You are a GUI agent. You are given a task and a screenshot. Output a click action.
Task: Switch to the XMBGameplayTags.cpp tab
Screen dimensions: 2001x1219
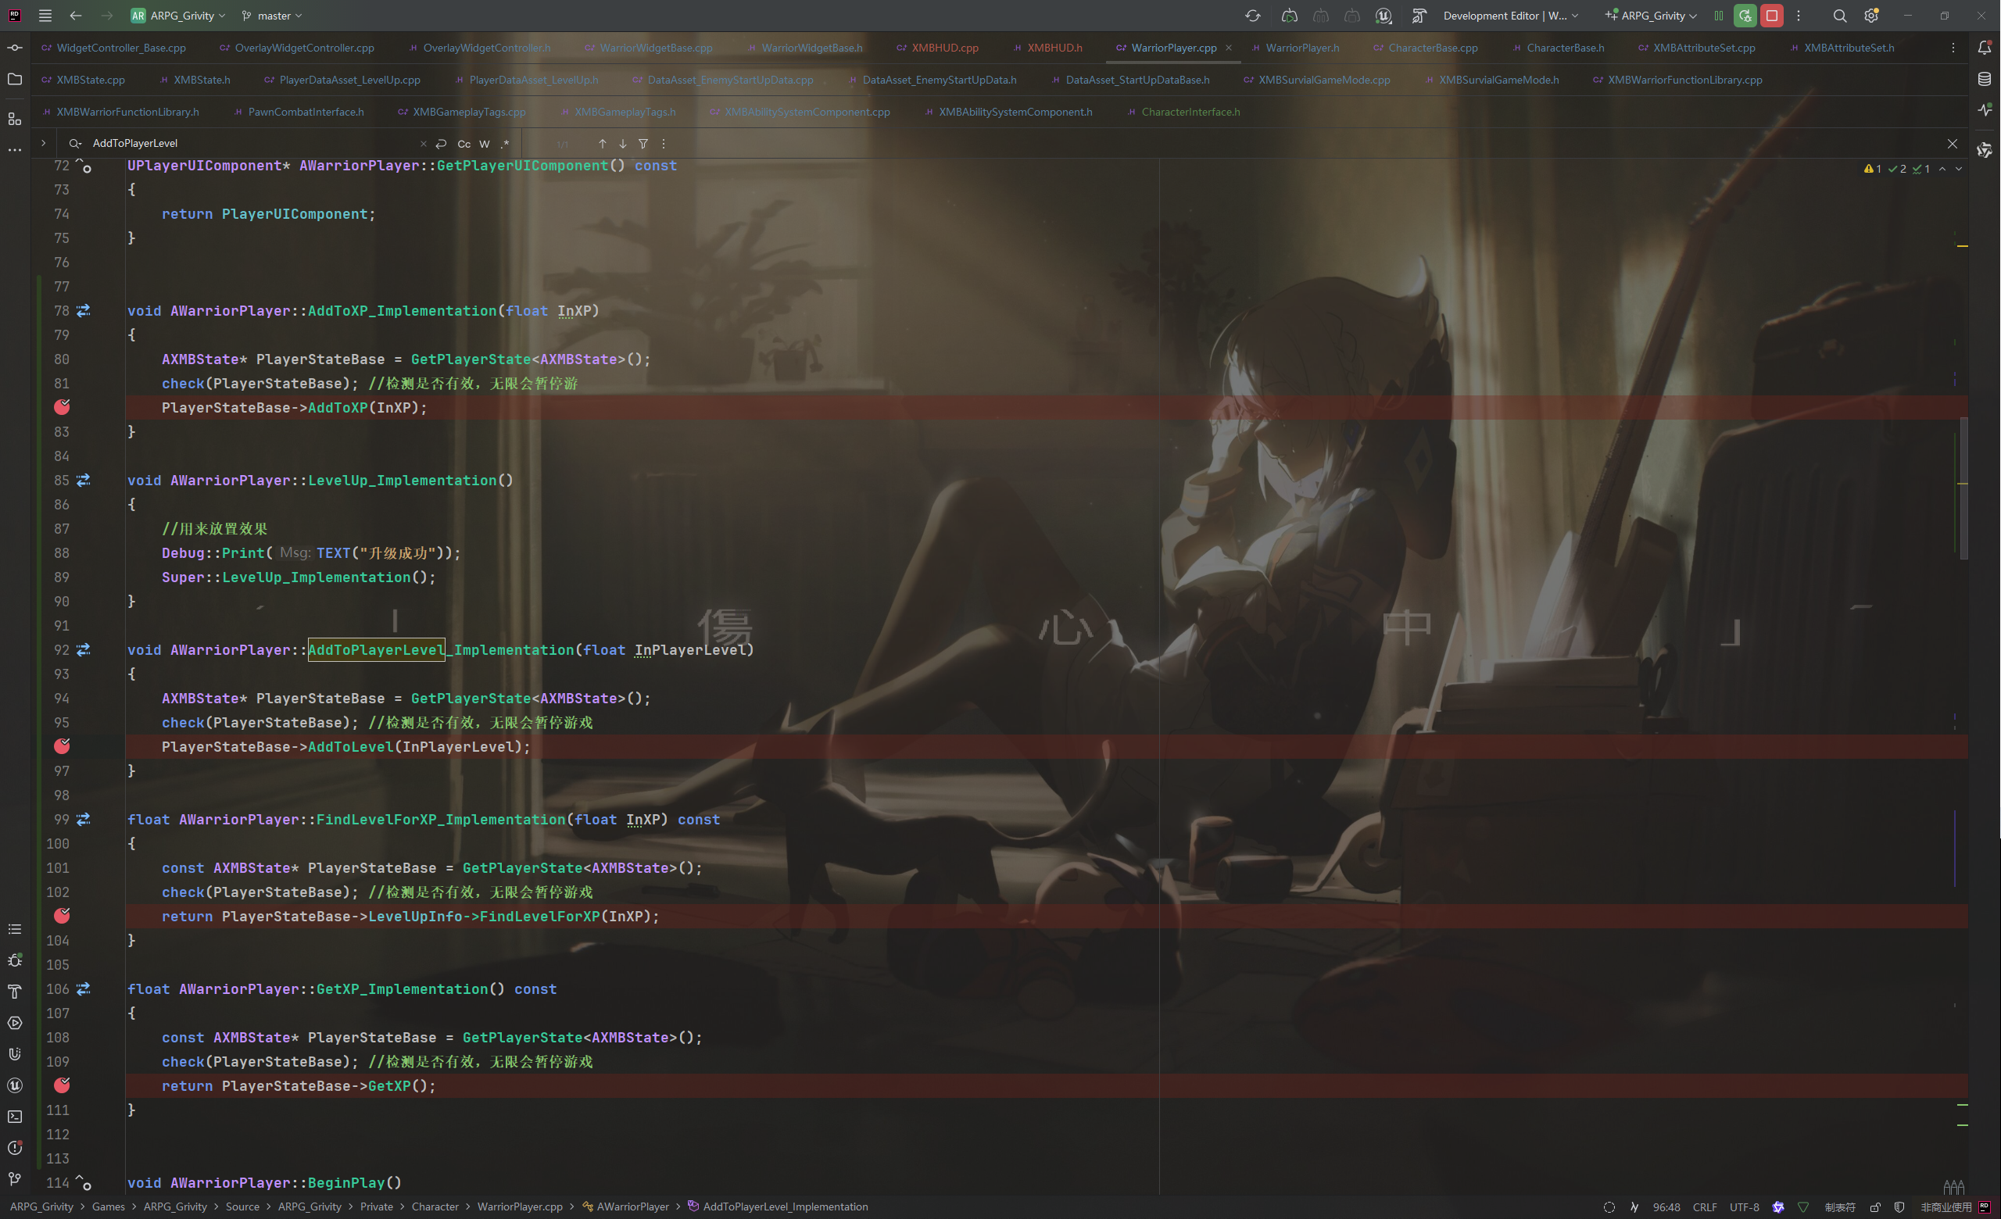pyautogui.click(x=462, y=112)
